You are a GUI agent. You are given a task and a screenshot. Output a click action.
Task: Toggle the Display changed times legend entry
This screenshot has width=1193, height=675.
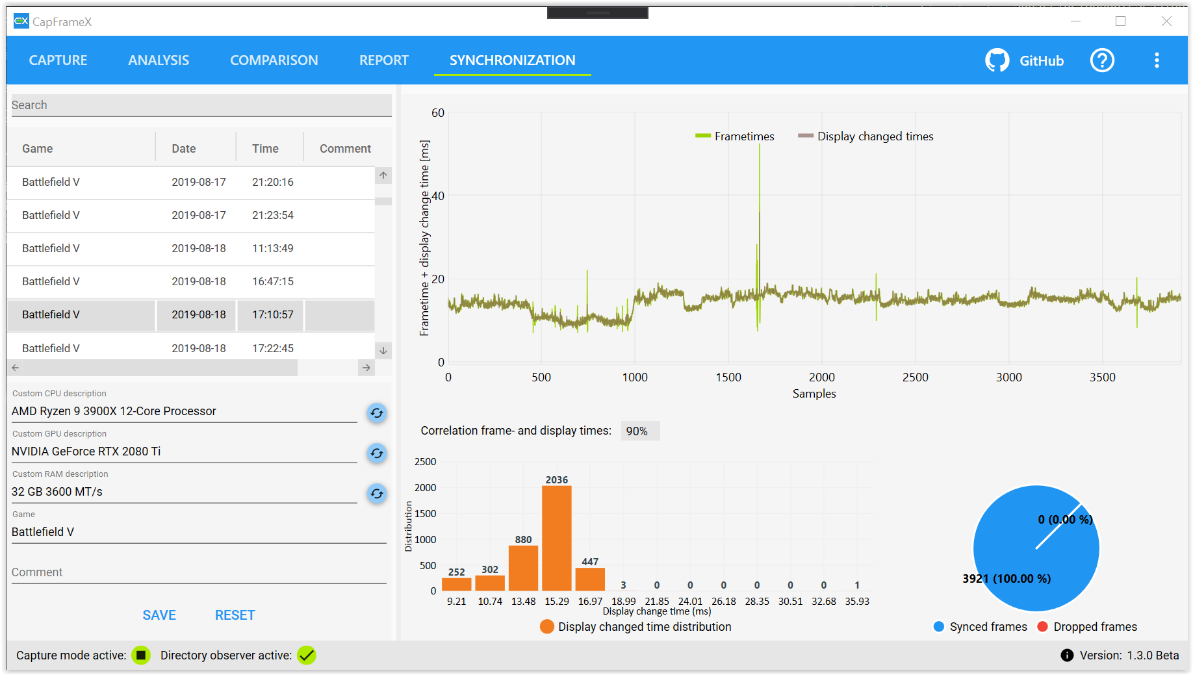point(866,136)
